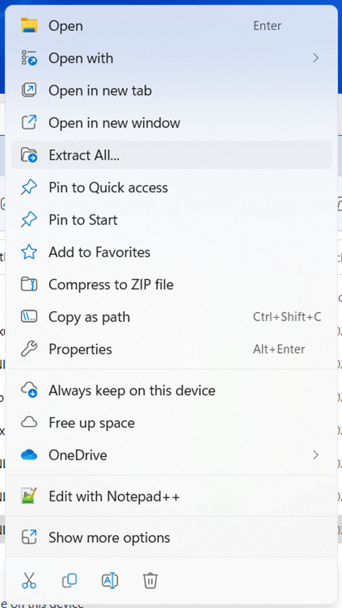Click the icon beside Open in new tab
The image size is (342, 608).
(28, 91)
